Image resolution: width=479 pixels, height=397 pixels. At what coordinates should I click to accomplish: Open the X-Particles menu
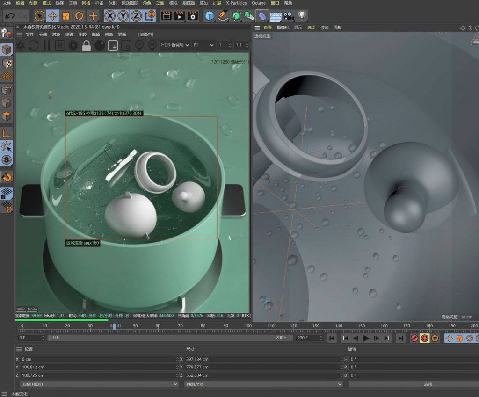[x=236, y=3]
